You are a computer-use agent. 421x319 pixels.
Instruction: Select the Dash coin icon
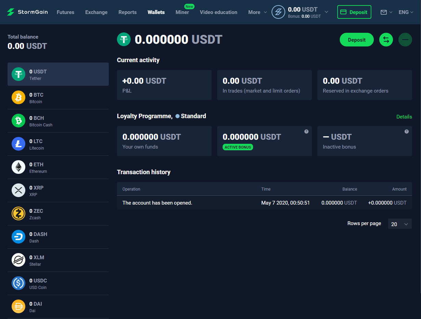click(18, 237)
